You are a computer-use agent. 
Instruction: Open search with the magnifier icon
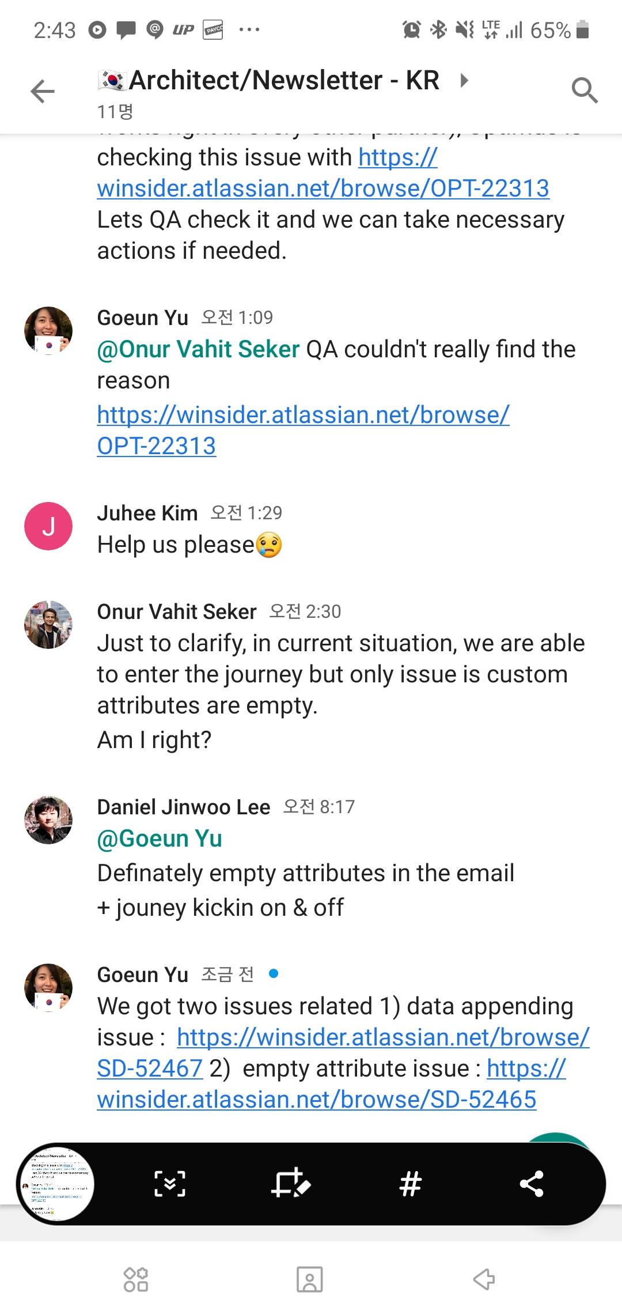click(584, 90)
